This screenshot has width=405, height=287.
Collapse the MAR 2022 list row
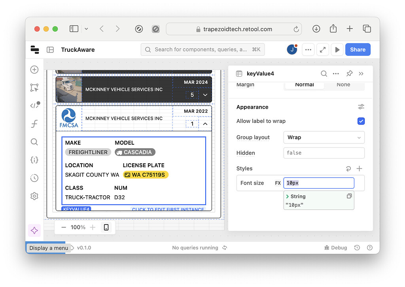[x=205, y=124]
